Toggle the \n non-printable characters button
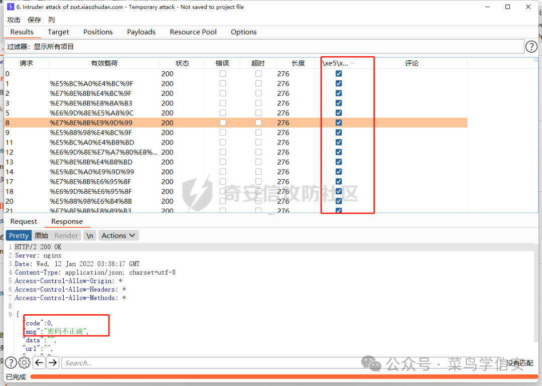Viewport: 542px width, 386px height. [x=90, y=235]
